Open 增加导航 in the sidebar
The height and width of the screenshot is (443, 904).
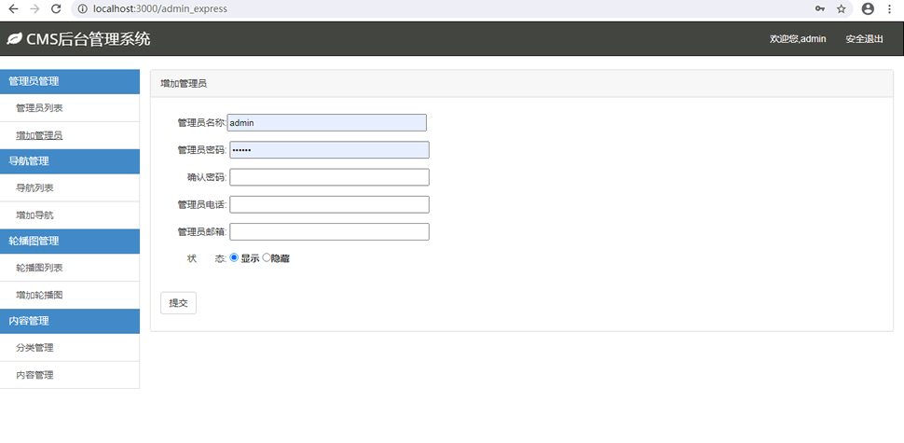[x=34, y=215]
